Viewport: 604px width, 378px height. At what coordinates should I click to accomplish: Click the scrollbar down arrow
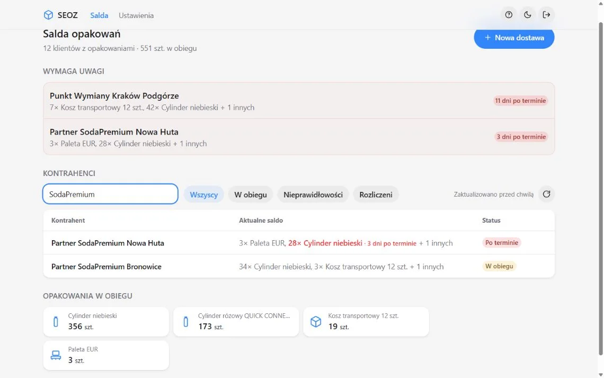[x=600, y=374]
